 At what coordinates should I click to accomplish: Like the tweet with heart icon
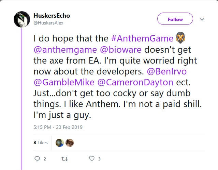click(x=91, y=158)
